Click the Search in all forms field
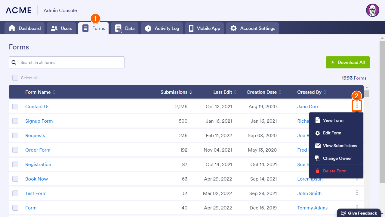 [71, 62]
